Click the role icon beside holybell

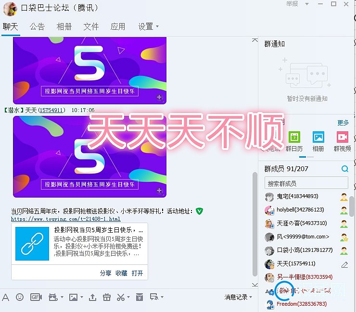pos(344,211)
